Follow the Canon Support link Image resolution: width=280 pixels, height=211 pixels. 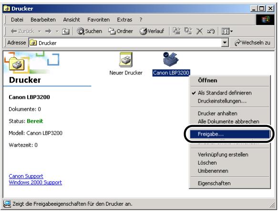[26, 176]
